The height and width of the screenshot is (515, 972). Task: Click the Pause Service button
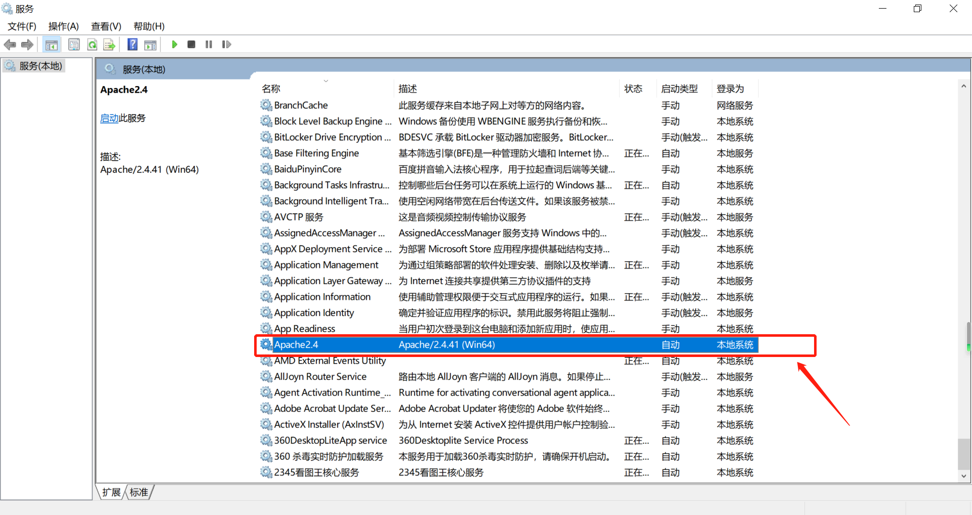[209, 45]
